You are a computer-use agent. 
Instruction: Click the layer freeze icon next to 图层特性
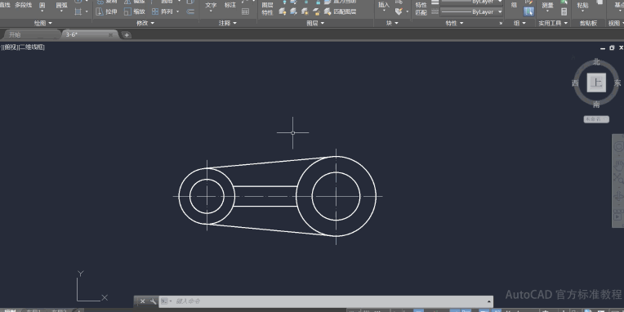(x=283, y=12)
